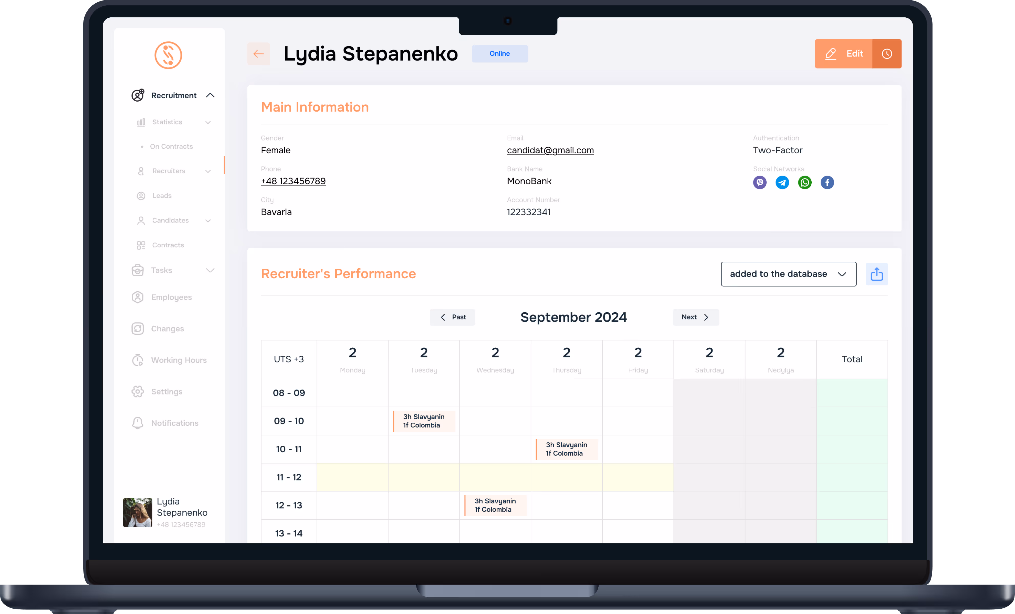1015x614 pixels.
Task: Click the export share icon button
Action: coord(876,274)
